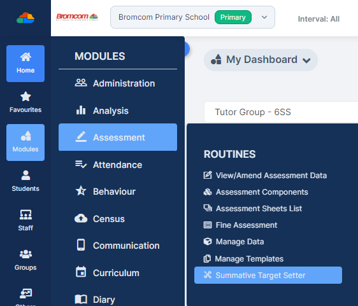This screenshot has height=306, width=358.
Task: Click the green Primary badge
Action: (233, 17)
